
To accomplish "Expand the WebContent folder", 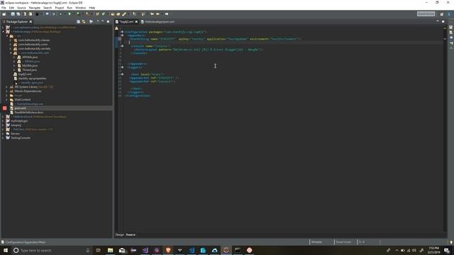I will coord(6,99).
